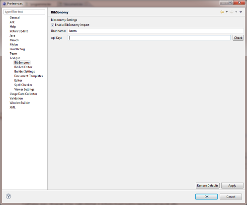This screenshot has height=205, width=247.
Task: Select XML preferences category
Action: pyautogui.click(x=12, y=107)
